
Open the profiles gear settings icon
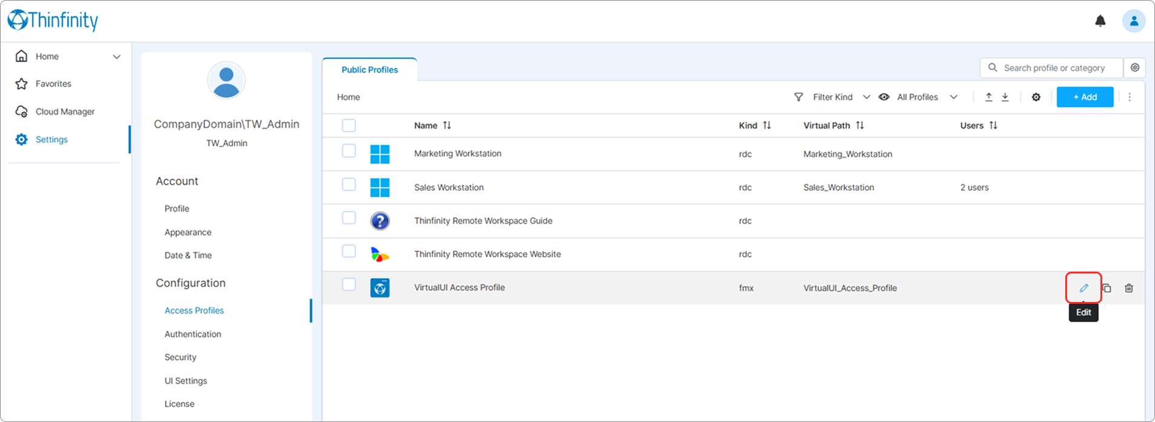click(x=1036, y=97)
